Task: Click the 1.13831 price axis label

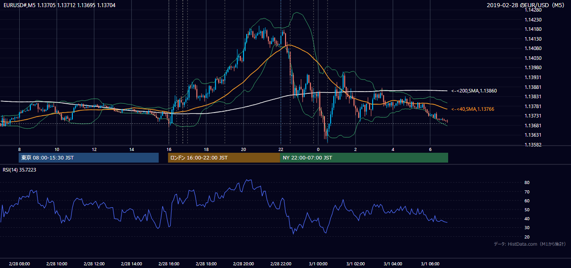Action: (533, 96)
